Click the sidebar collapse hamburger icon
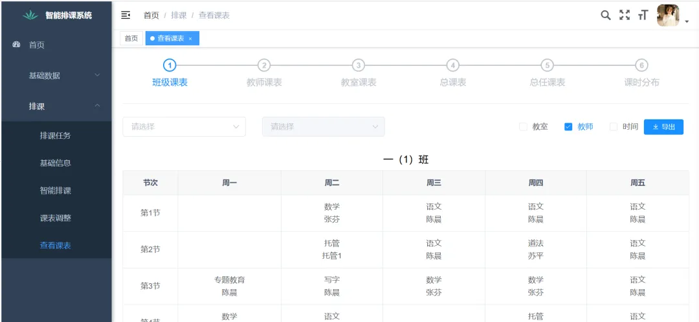The image size is (699, 322). coord(126,15)
